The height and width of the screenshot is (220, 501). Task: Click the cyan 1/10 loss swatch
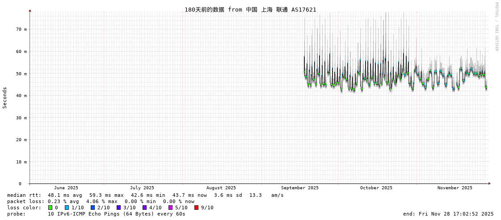(67, 208)
